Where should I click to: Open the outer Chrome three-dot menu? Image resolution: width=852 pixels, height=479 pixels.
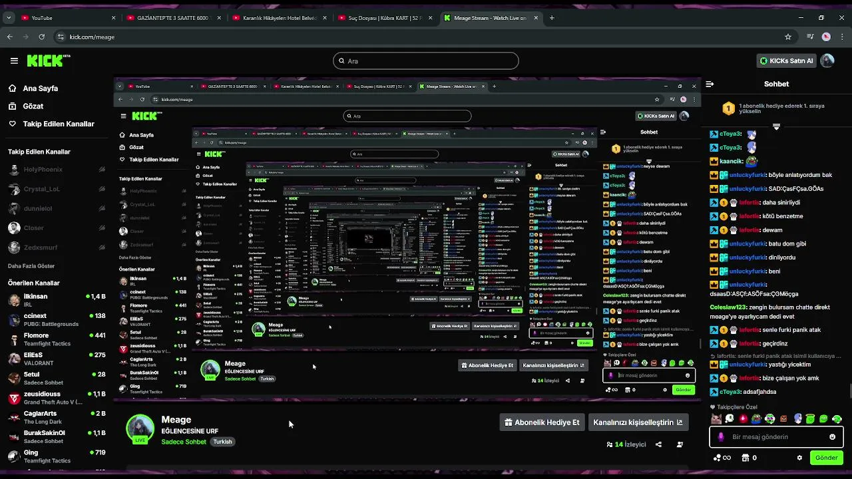click(842, 37)
